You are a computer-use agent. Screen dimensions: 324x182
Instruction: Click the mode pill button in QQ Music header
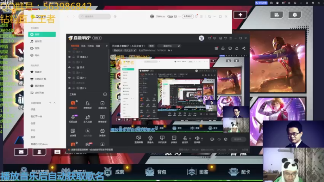[188, 17]
